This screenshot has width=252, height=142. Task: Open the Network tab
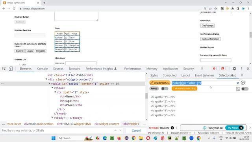pos(74,69)
